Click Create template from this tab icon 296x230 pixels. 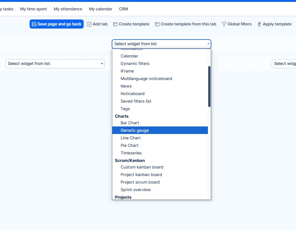[157, 24]
